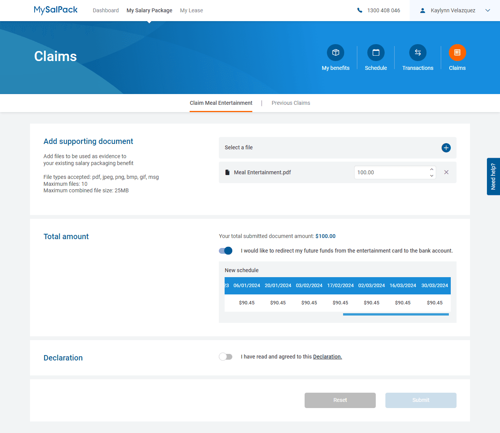Disable redirect funds to bank account toggle
This screenshot has width=500, height=433.
225,250
